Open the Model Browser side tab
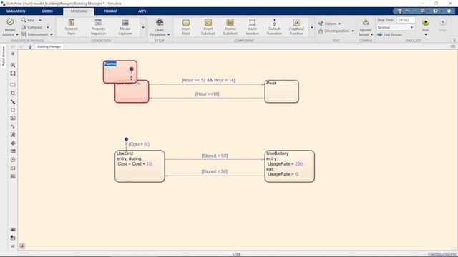458x257 pixels. click(4, 56)
